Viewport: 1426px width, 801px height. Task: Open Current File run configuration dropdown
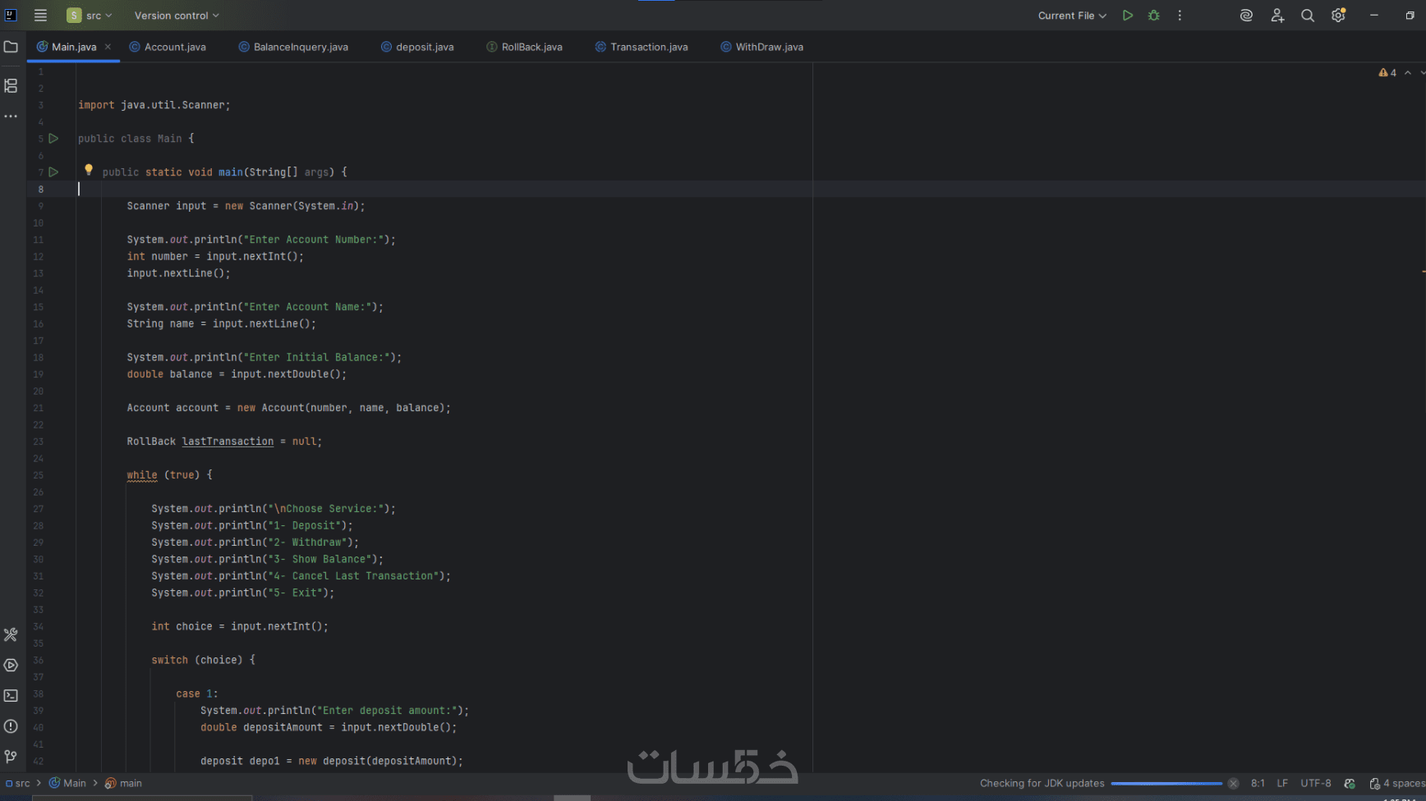tap(1072, 16)
